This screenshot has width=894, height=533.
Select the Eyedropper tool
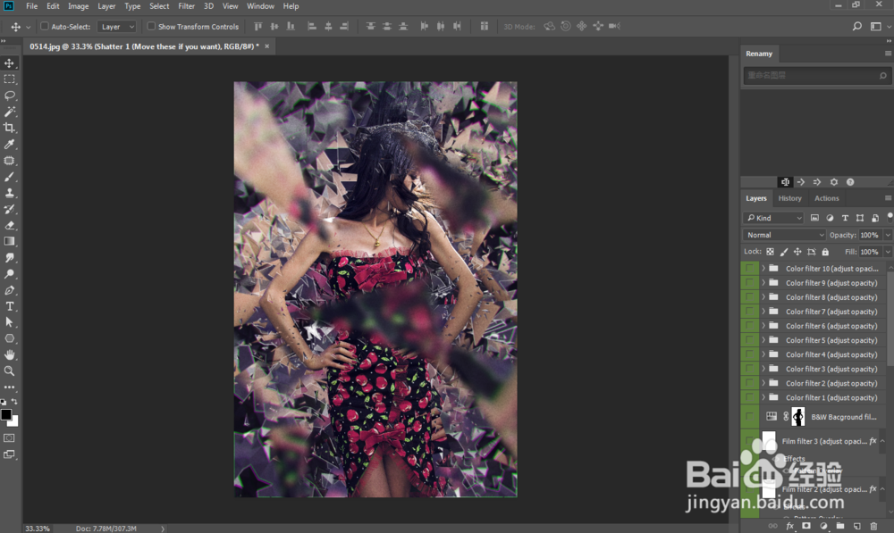[x=10, y=144]
